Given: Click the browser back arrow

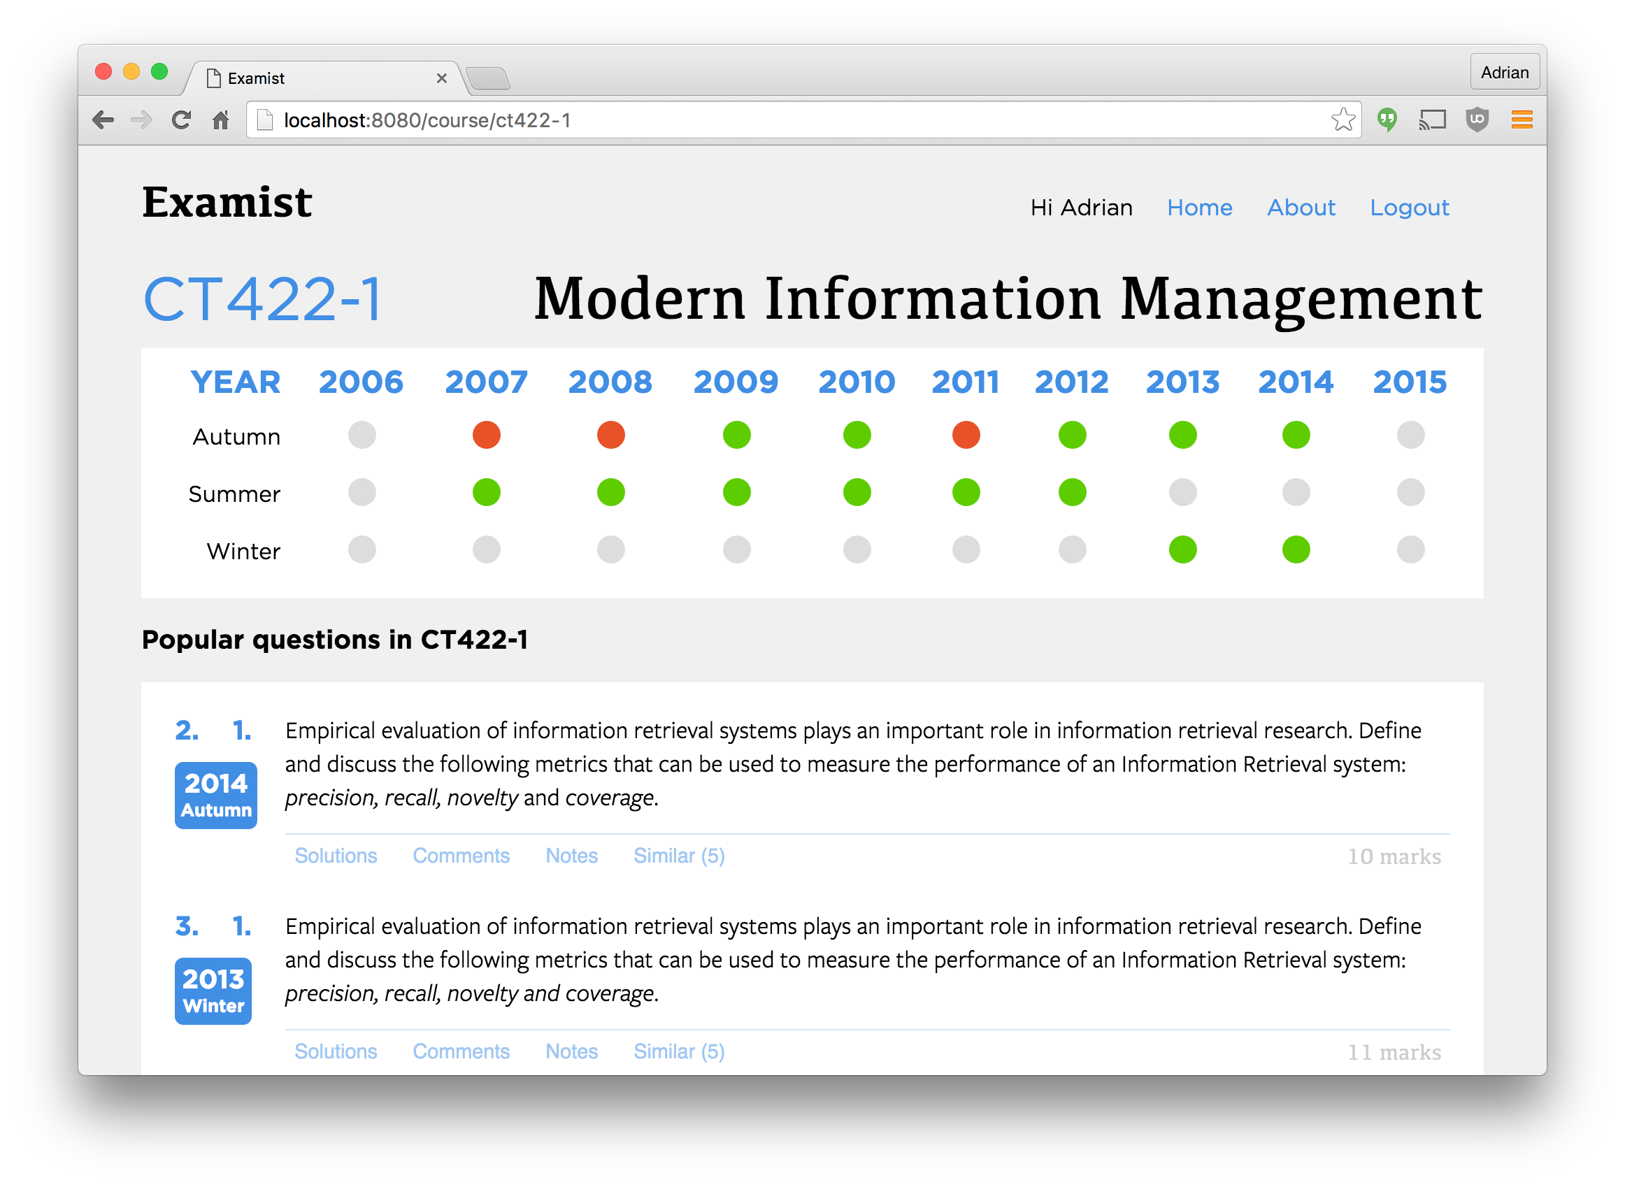Looking at the screenshot, I should (103, 120).
